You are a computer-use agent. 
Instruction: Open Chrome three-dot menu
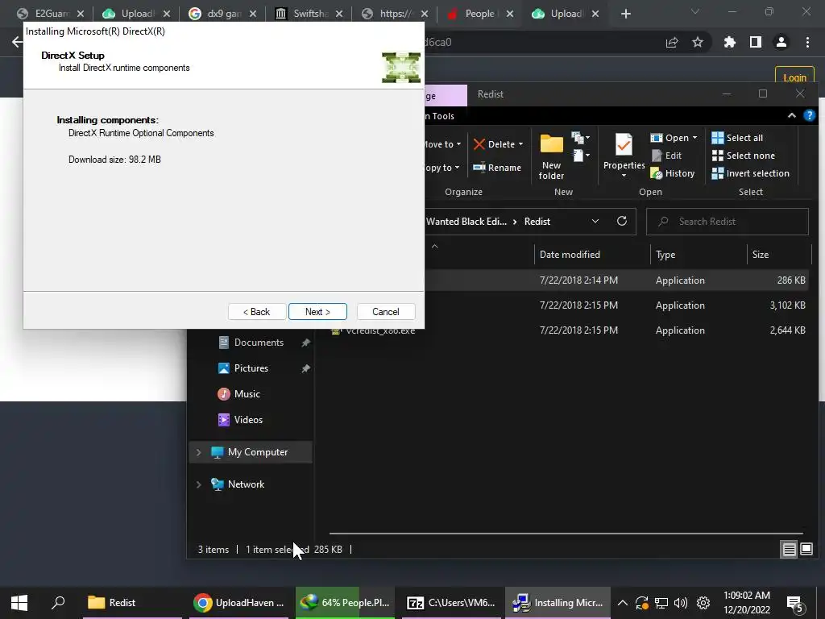[807, 42]
